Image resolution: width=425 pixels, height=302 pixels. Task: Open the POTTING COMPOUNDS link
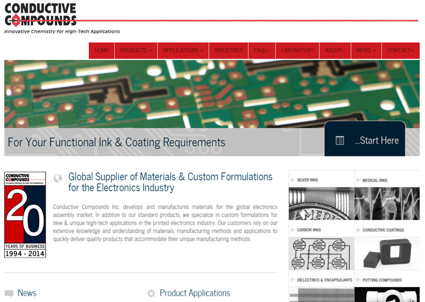click(382, 280)
